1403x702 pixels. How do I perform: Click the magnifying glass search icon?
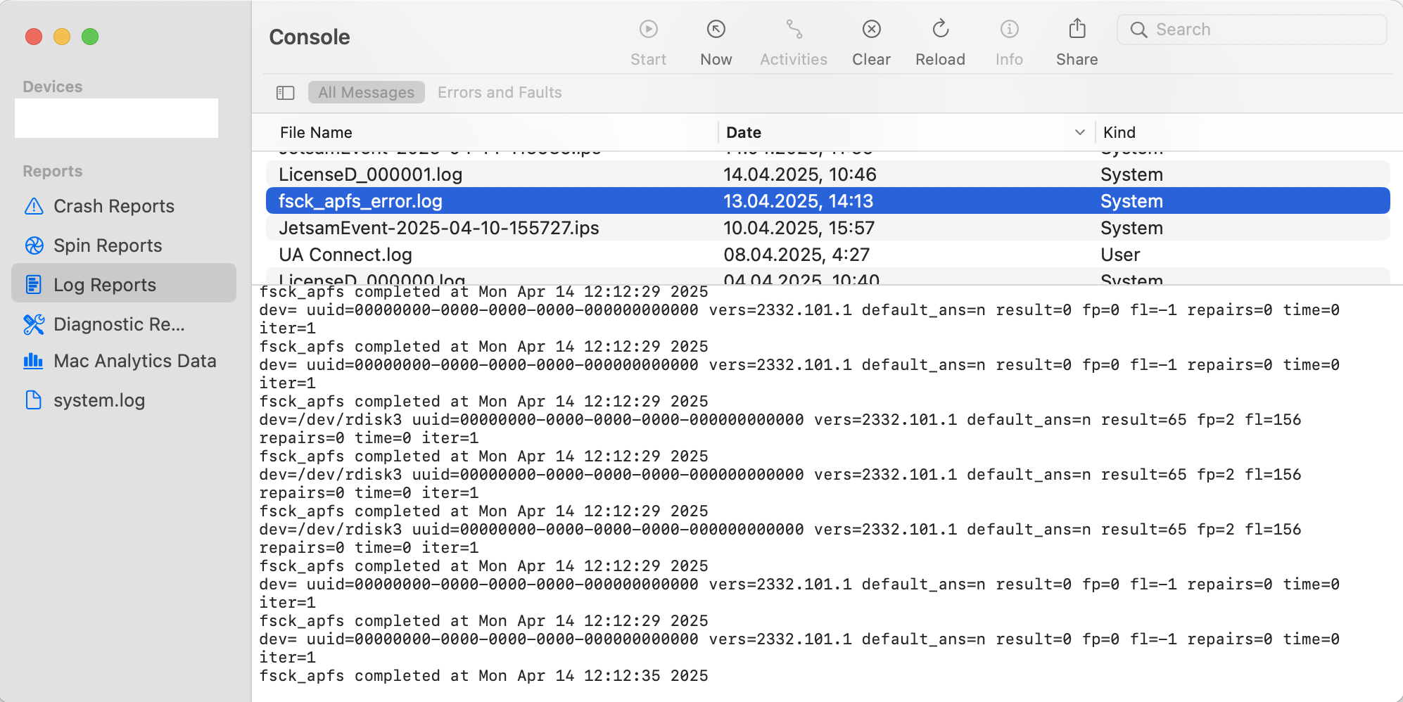click(1138, 30)
